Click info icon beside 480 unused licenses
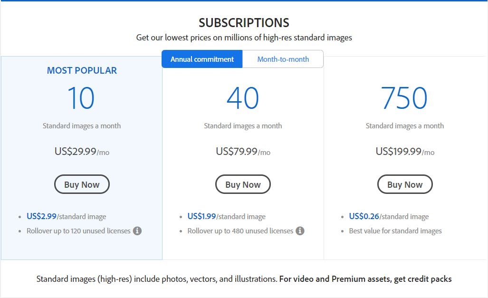The height and width of the screenshot is (298, 488). [300, 231]
